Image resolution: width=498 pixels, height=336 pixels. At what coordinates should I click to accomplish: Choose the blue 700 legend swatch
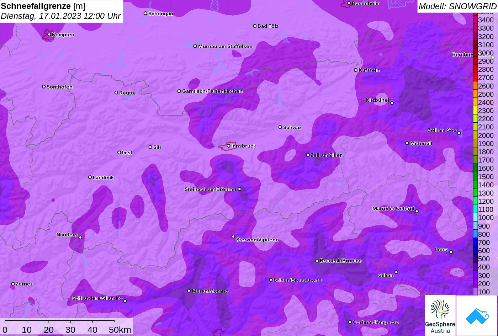[x=475, y=242]
